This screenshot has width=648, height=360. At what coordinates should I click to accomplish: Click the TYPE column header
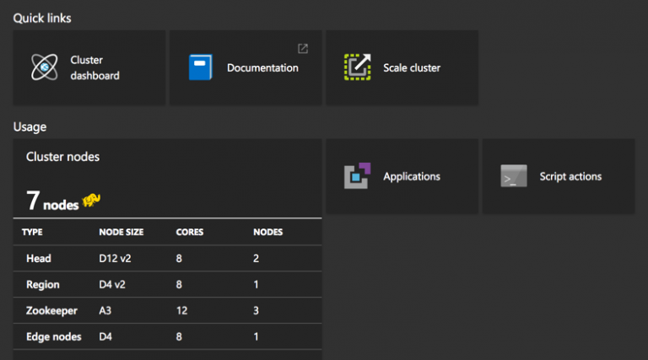(32, 232)
